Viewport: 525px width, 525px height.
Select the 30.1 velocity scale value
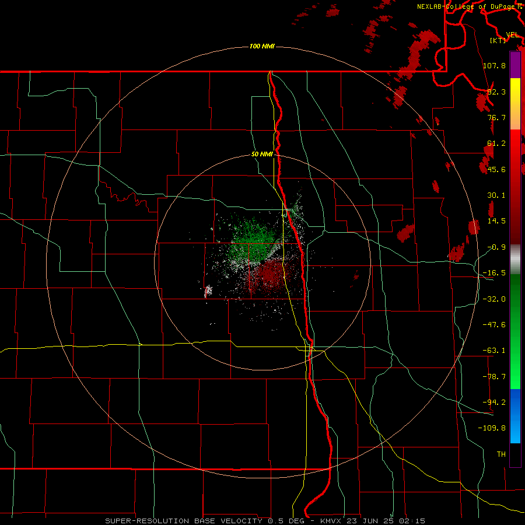point(496,195)
